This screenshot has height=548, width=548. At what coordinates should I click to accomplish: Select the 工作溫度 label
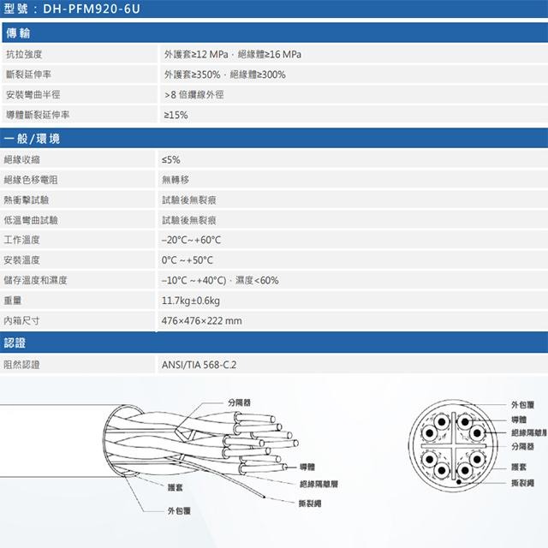[21, 240]
